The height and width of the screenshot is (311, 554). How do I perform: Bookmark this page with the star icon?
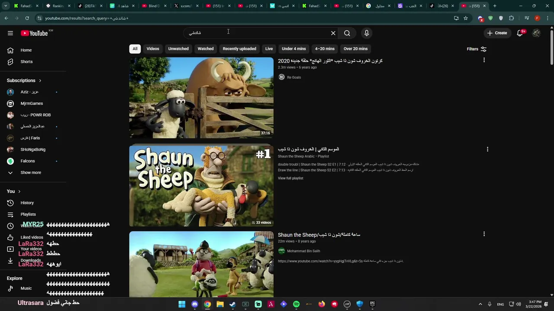click(x=466, y=18)
